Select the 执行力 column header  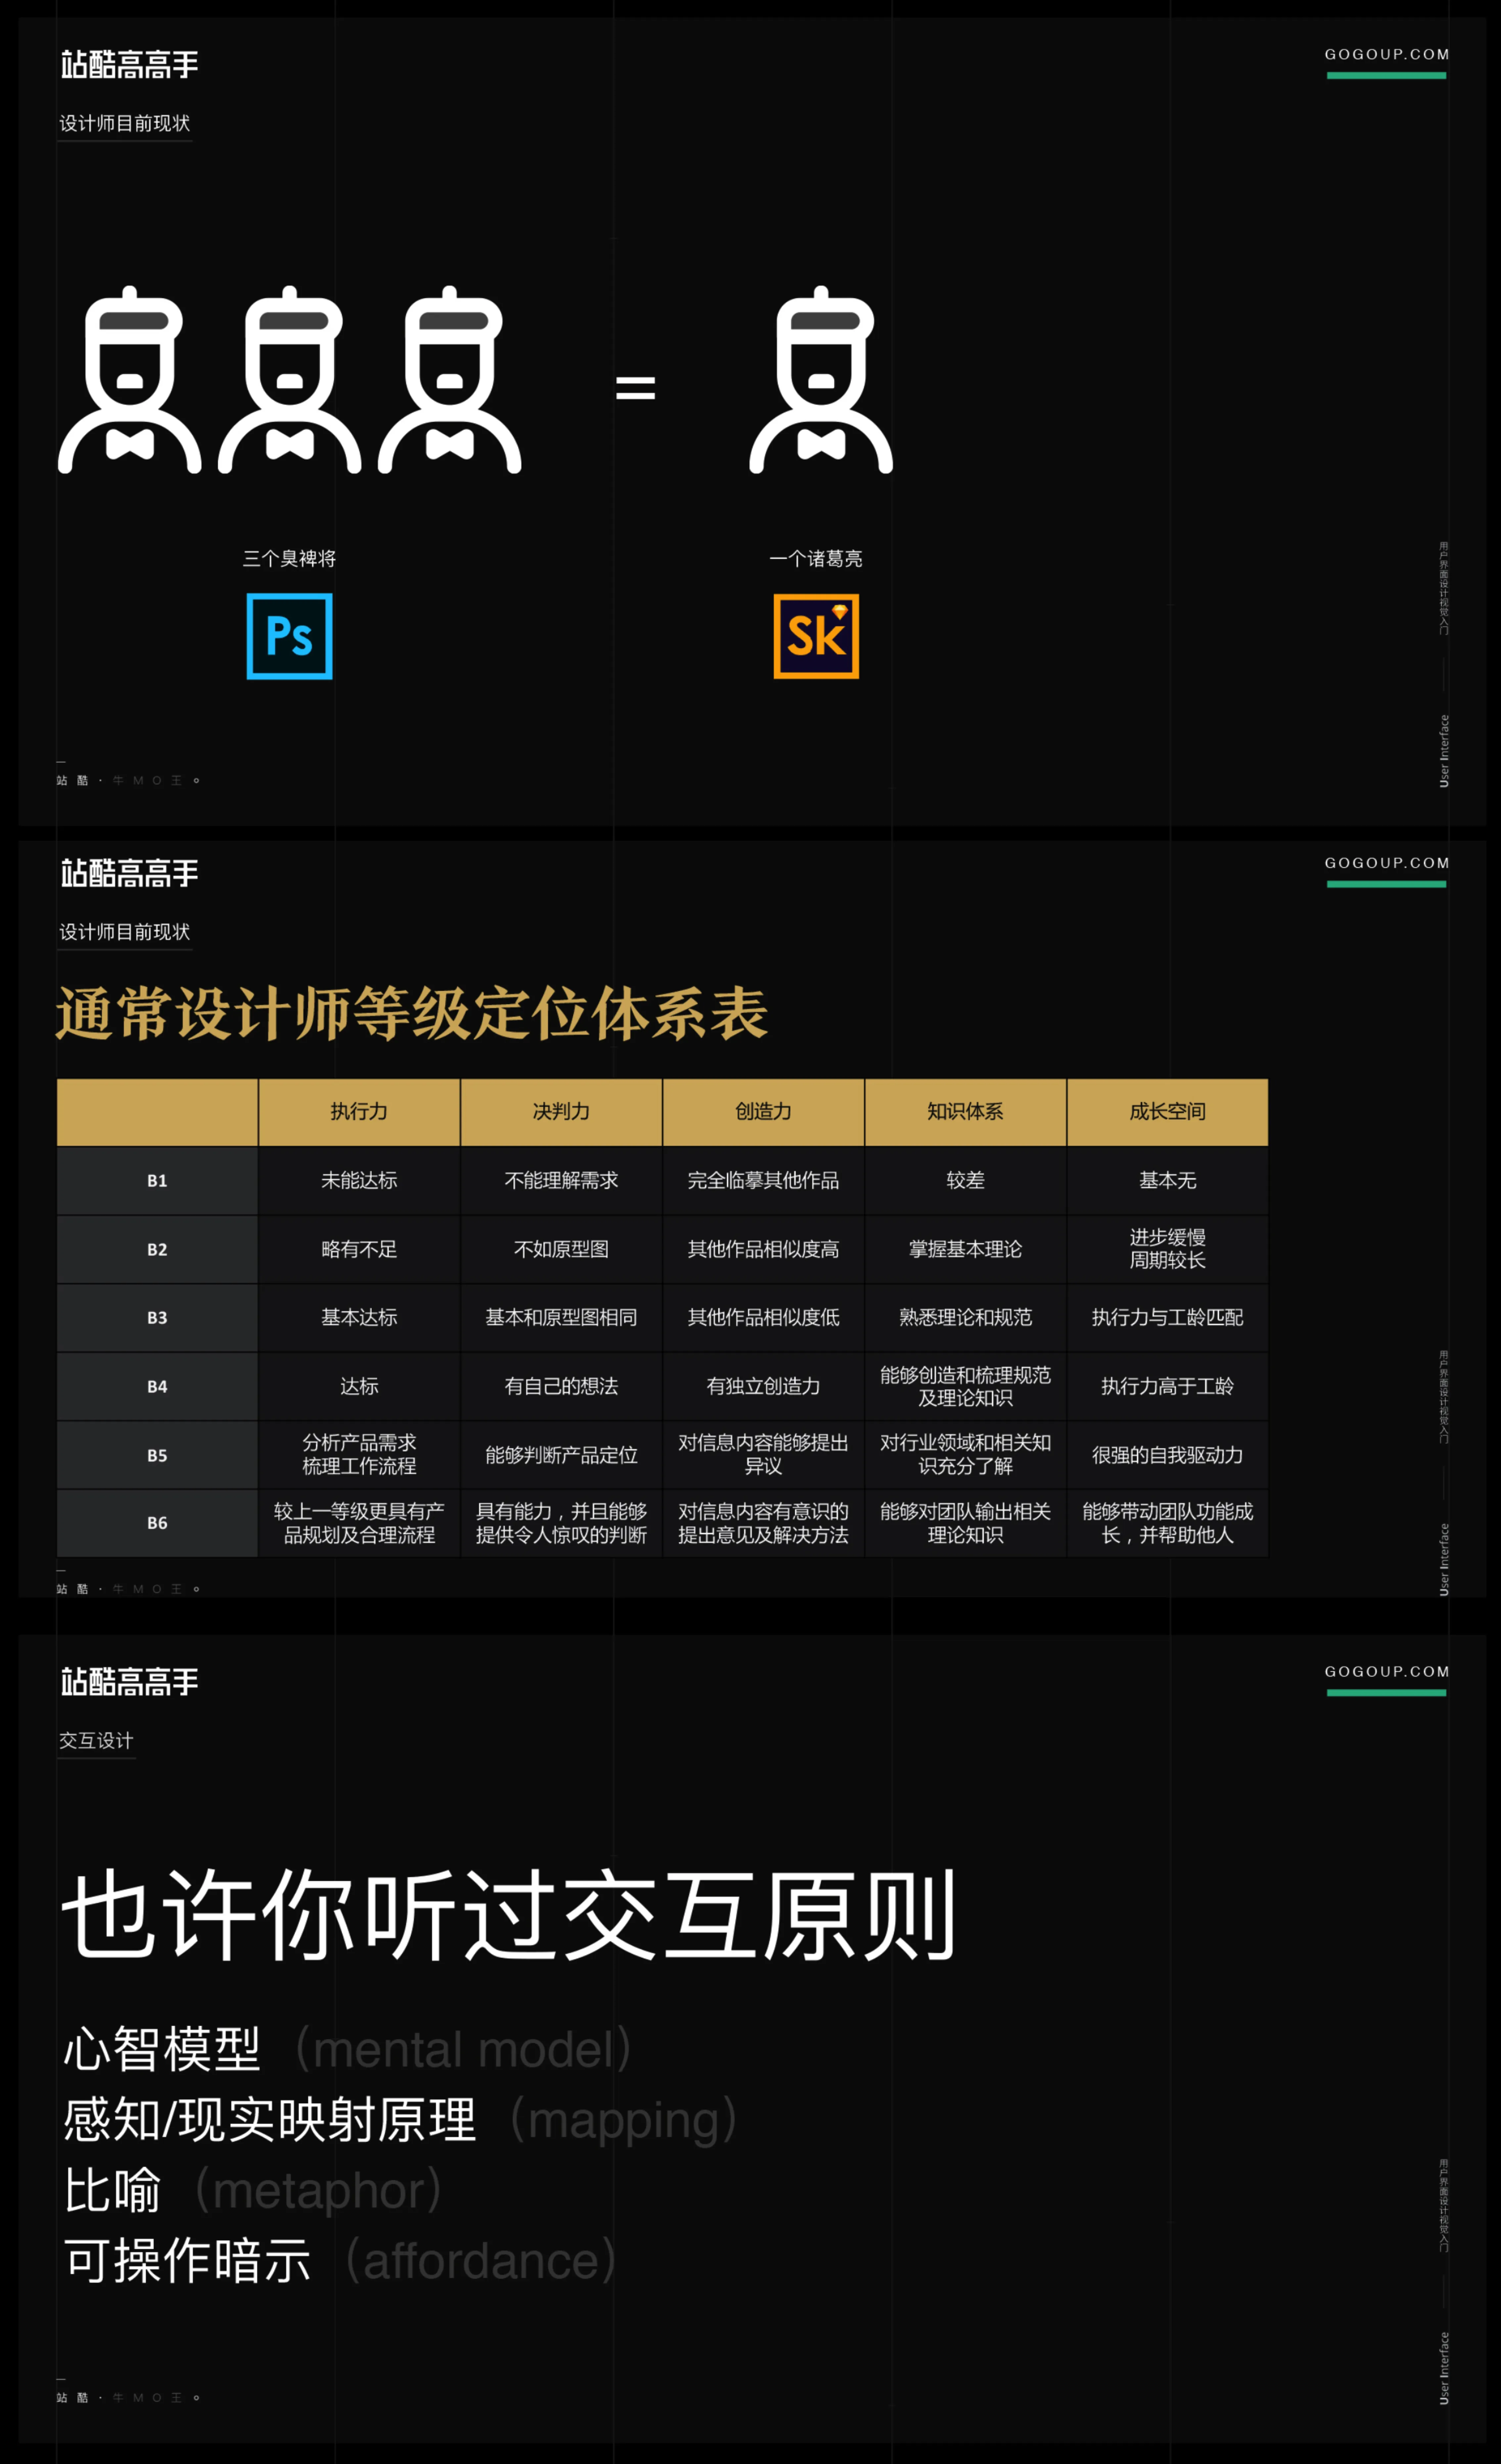(359, 1112)
